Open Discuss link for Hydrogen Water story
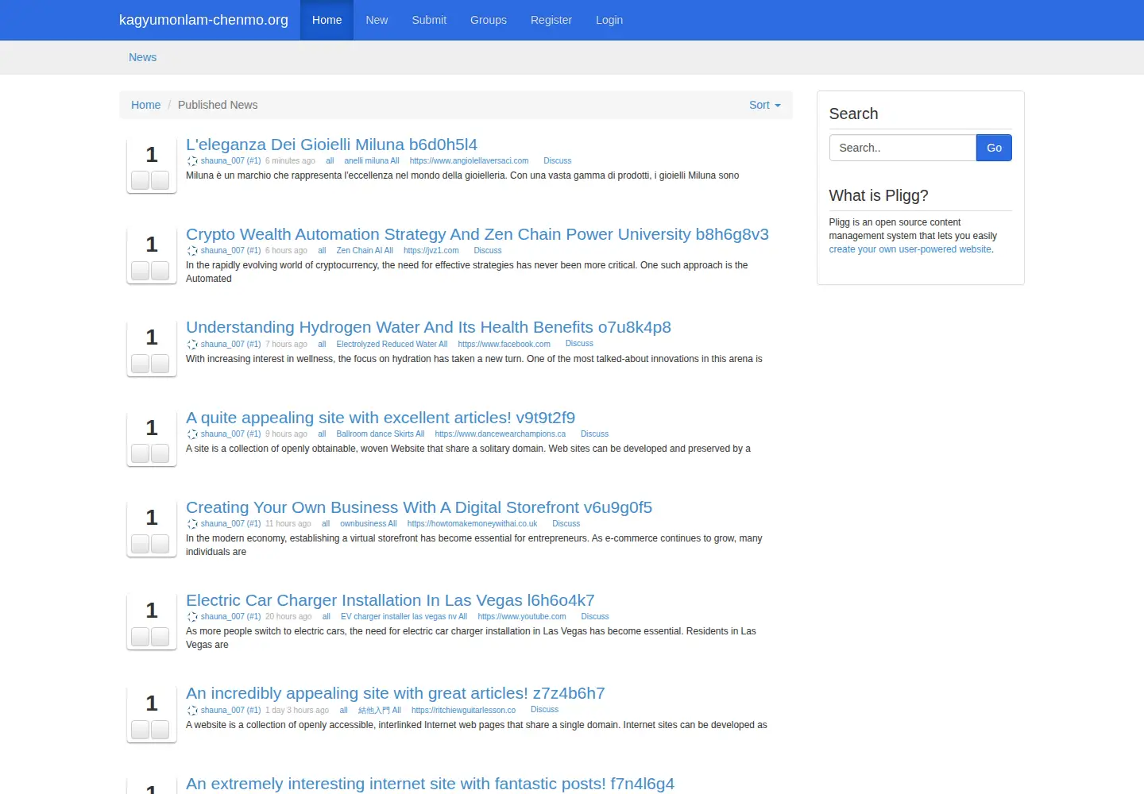This screenshot has height=794, width=1144. point(579,344)
